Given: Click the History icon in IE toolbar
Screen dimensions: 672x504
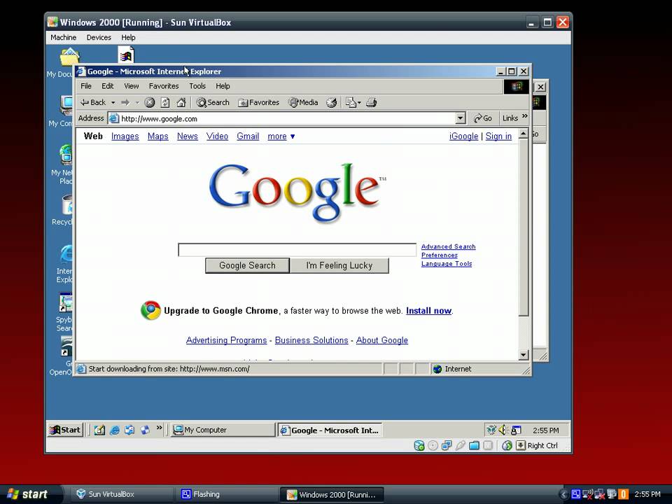Looking at the screenshot, I should click(331, 102).
